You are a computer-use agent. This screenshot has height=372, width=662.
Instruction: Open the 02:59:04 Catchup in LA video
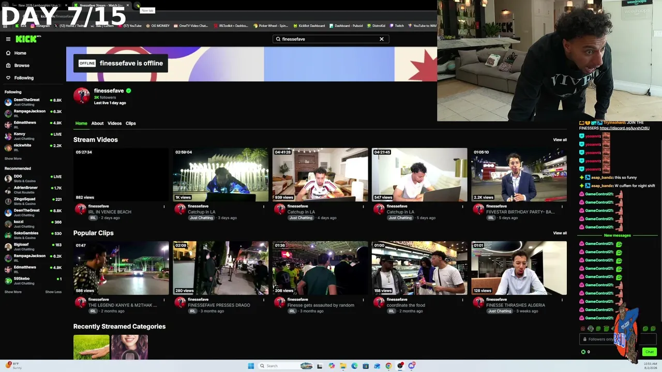click(x=220, y=175)
